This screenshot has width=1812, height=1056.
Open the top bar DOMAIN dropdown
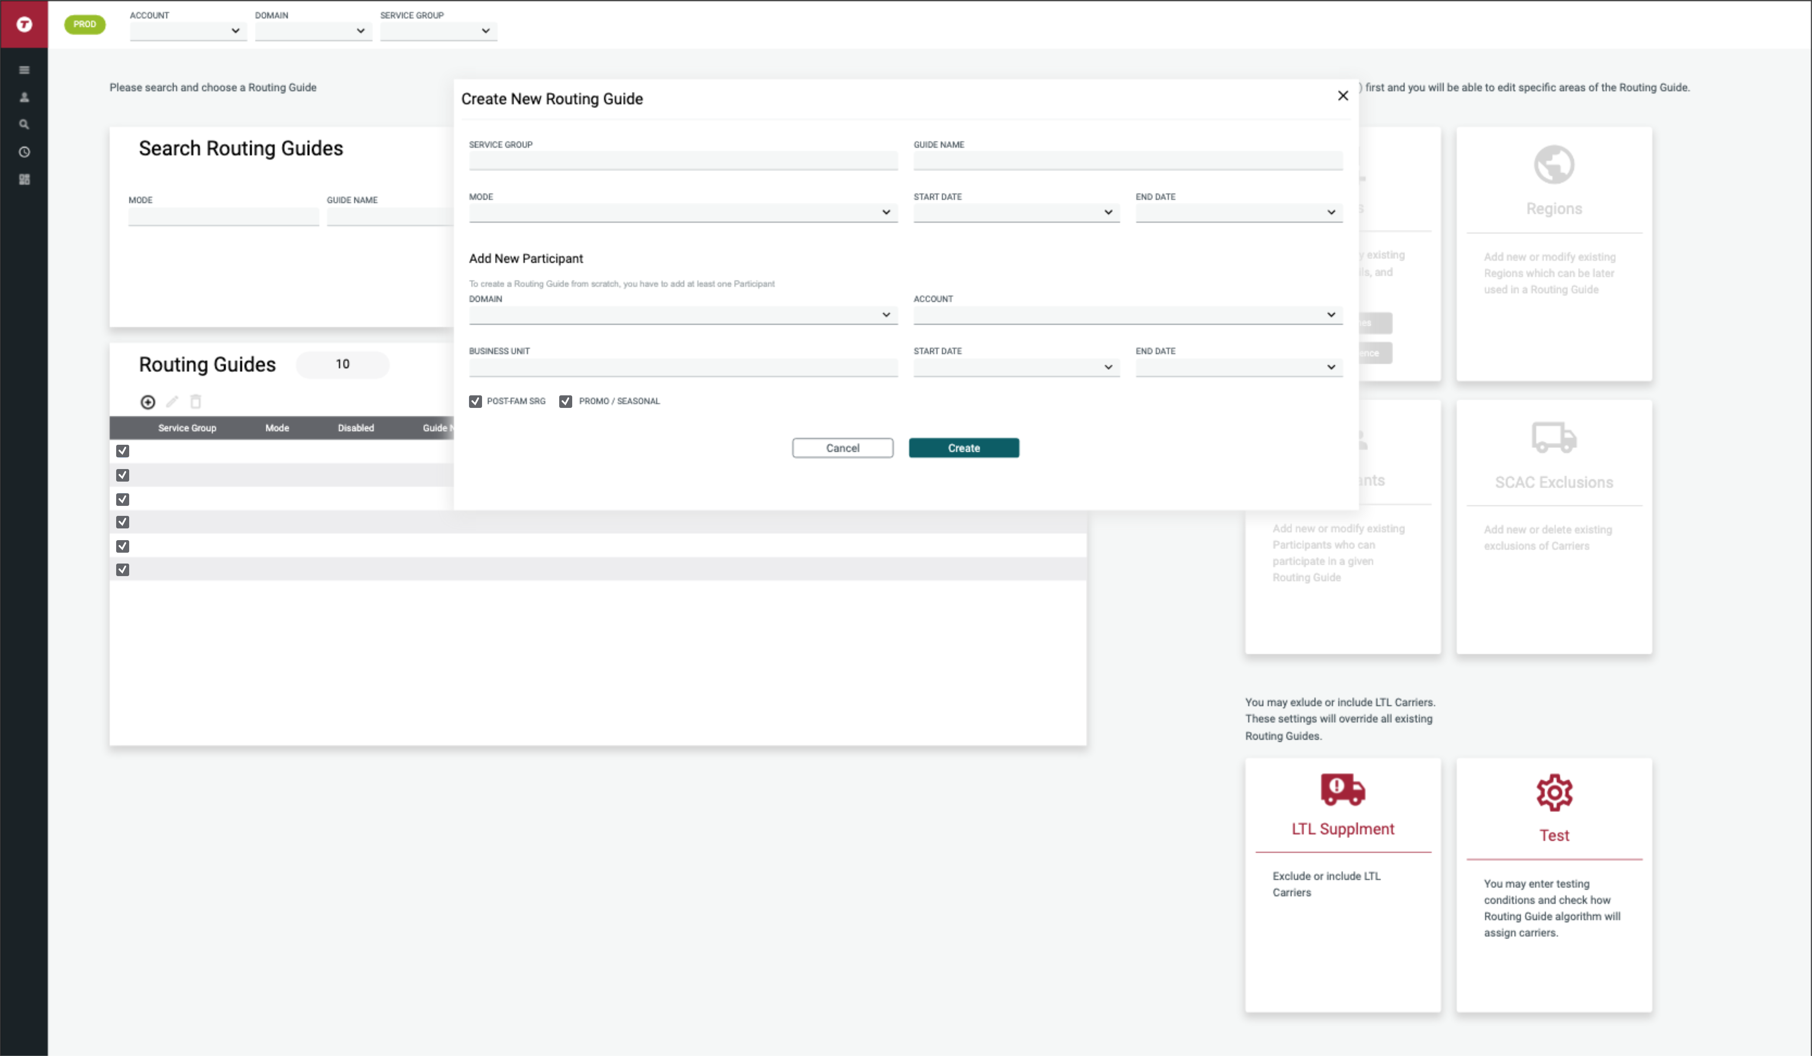(313, 31)
